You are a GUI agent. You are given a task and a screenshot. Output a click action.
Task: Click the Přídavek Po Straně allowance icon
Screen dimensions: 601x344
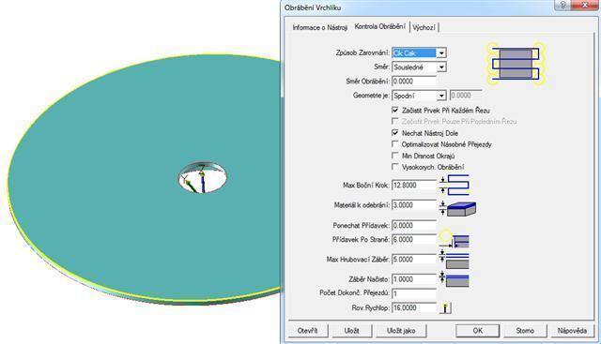pos(455,239)
